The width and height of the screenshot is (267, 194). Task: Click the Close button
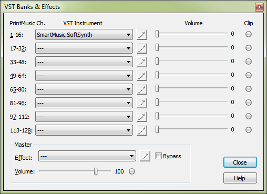240,162
